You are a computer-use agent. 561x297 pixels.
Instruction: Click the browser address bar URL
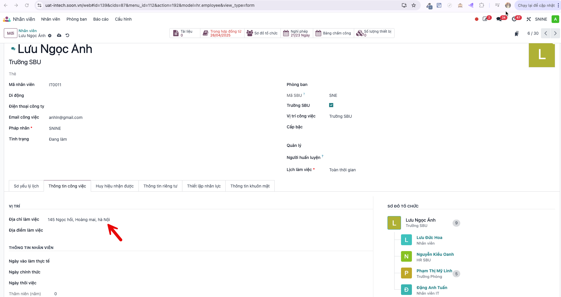tap(150, 5)
